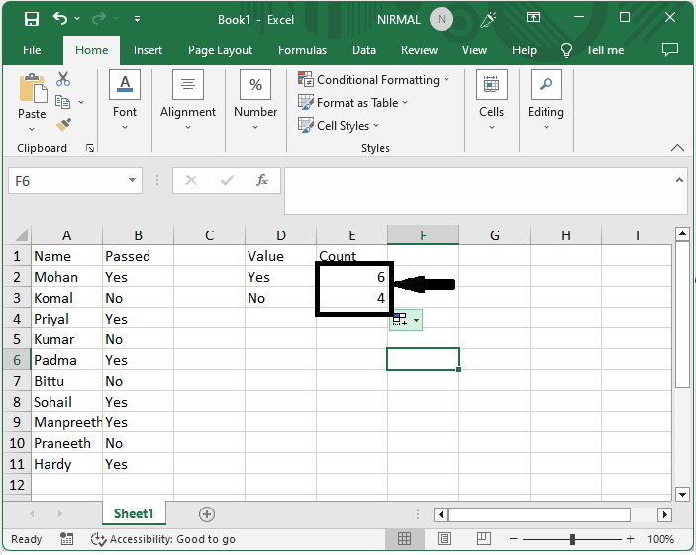Switch to Page Break Preview
This screenshot has height=555, width=696.
(483, 539)
